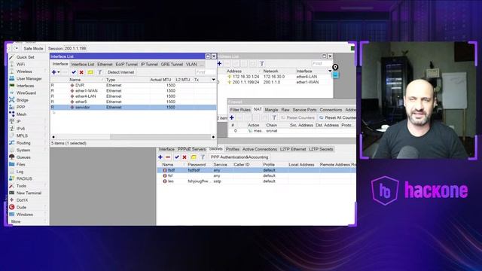The height and width of the screenshot is (271, 482).
Task: Switch to the VLAN tab
Action: (x=191, y=64)
